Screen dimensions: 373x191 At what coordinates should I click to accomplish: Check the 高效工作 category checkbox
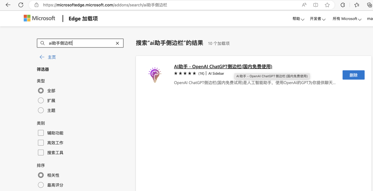tap(41, 143)
